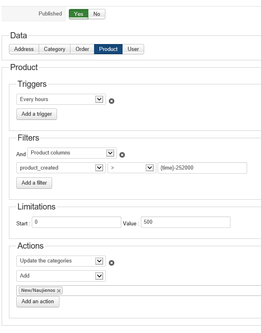
Task: Switch to the User data tab
Action: [133, 49]
